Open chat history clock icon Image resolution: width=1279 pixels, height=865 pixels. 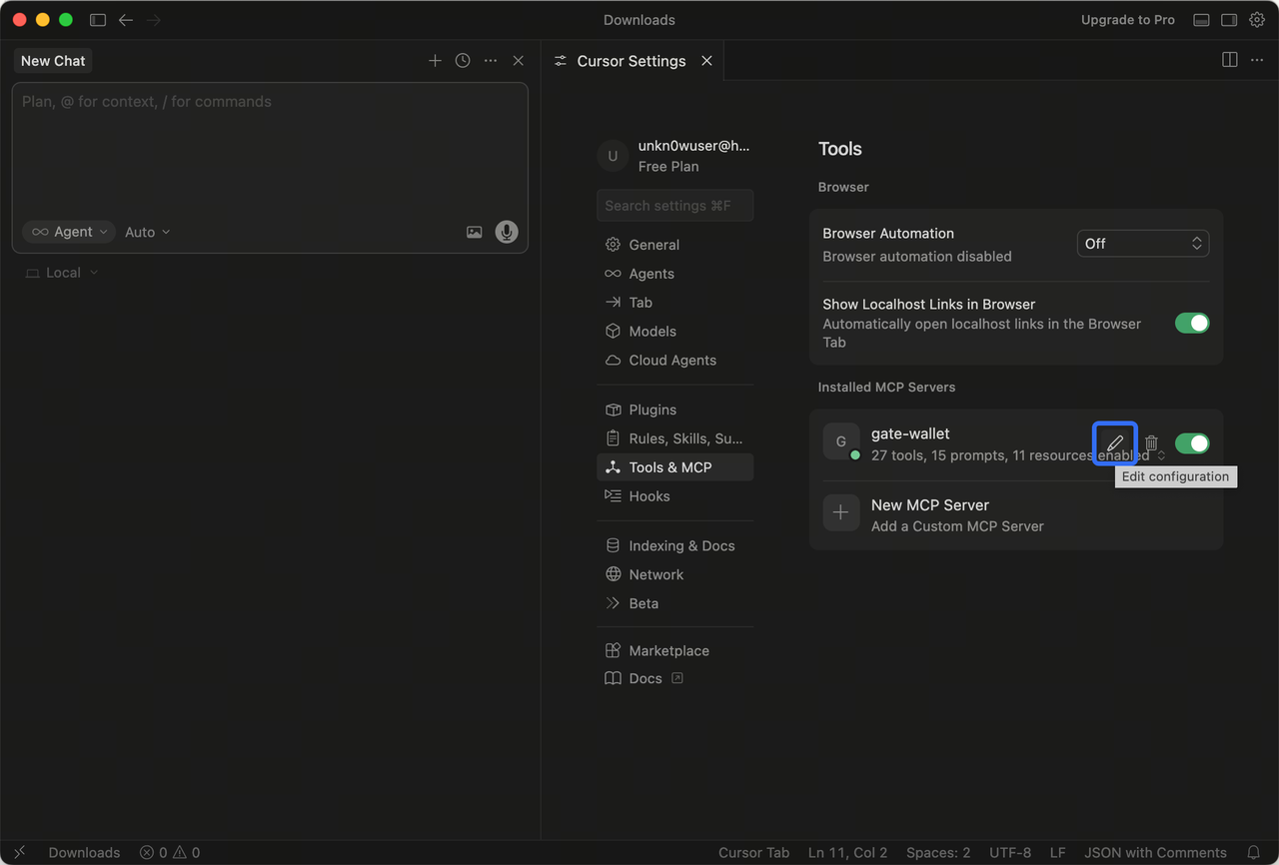pos(463,61)
